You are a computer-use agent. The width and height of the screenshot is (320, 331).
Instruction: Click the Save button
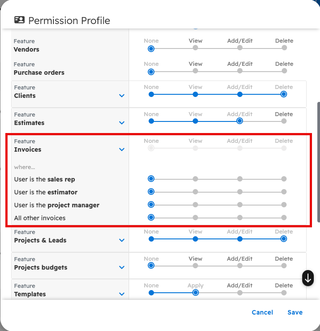point(295,312)
